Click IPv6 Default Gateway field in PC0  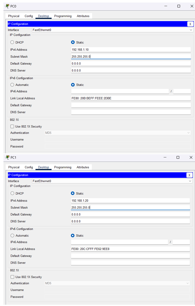(x=131, y=105)
